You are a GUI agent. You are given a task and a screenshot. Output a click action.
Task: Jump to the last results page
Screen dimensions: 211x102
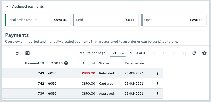184,53
